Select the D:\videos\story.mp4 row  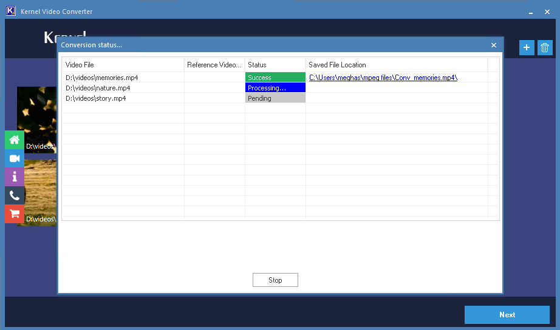pyautogui.click(x=281, y=98)
